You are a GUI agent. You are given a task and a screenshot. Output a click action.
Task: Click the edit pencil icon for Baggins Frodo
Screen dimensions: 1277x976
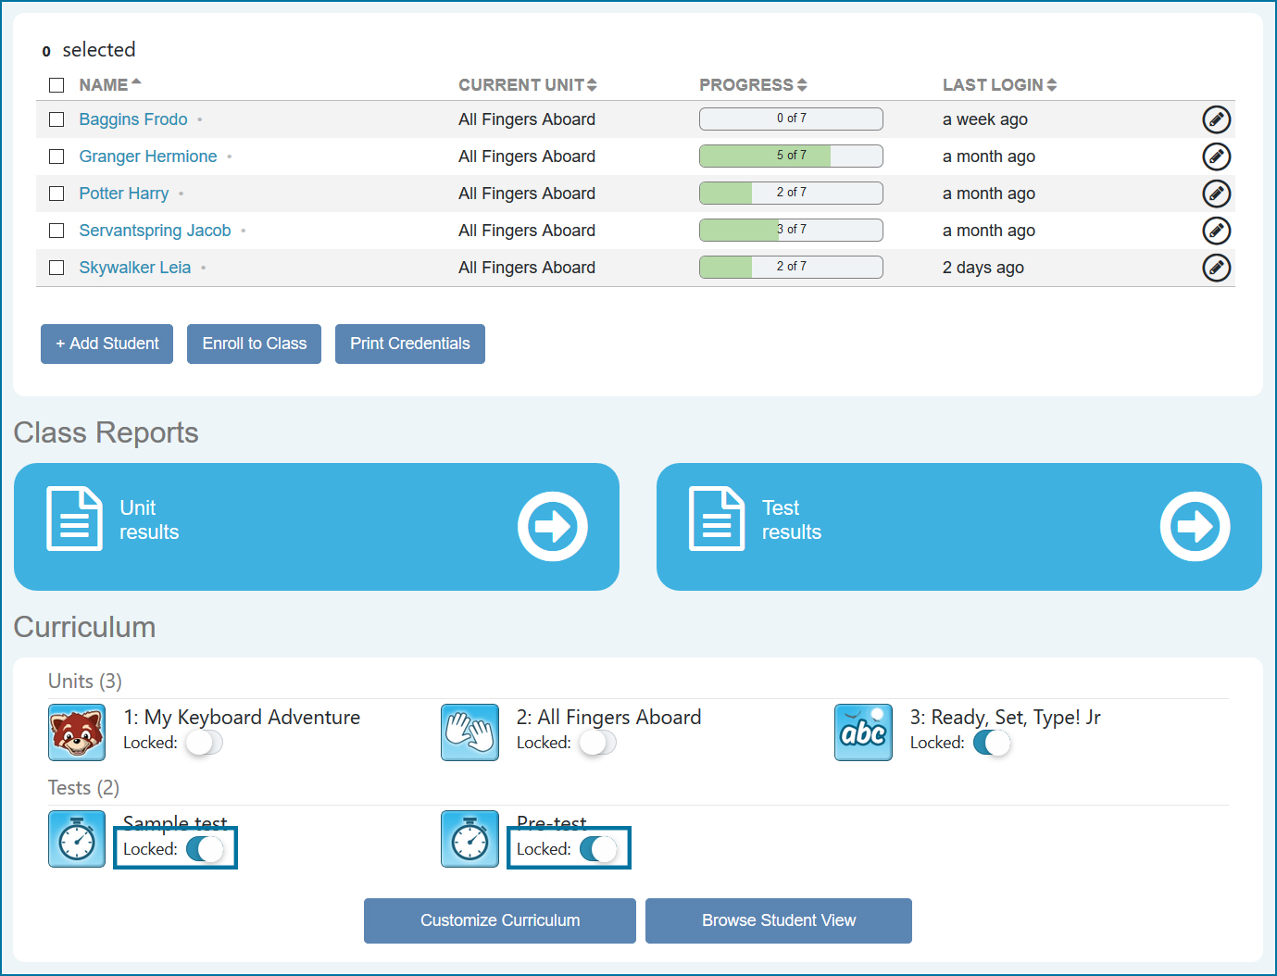point(1216,119)
